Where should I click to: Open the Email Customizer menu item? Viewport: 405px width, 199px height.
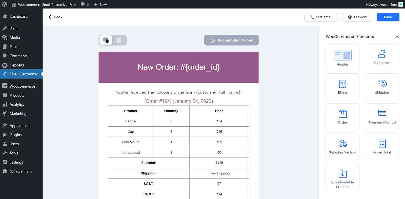(21, 74)
